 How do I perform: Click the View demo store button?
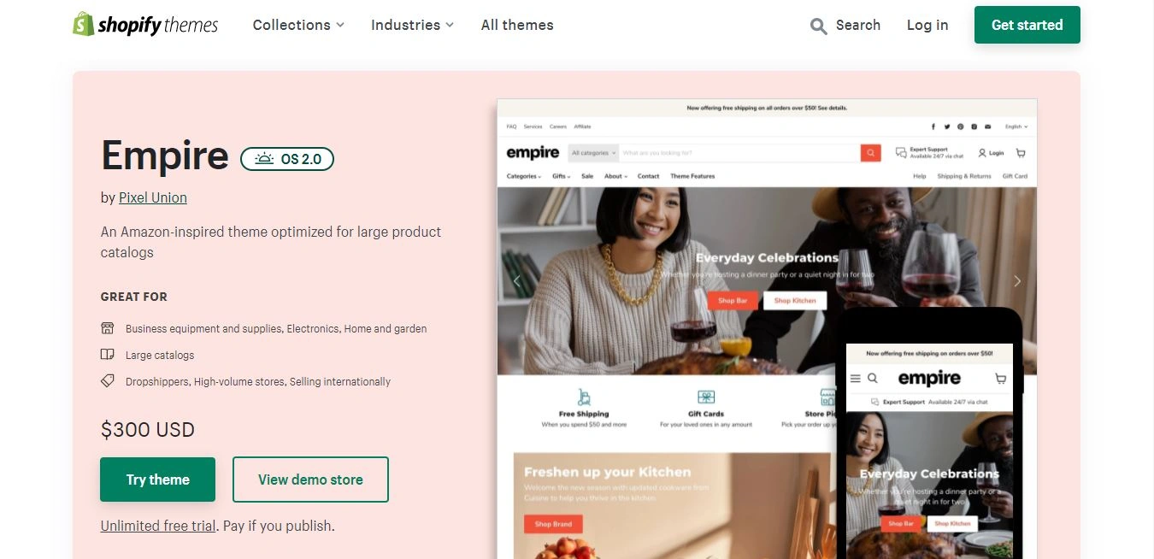310,480
